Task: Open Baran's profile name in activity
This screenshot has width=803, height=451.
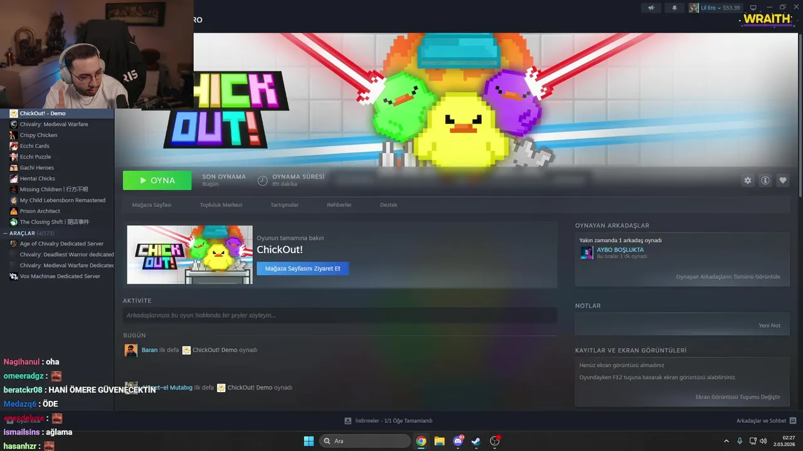Action: point(149,350)
